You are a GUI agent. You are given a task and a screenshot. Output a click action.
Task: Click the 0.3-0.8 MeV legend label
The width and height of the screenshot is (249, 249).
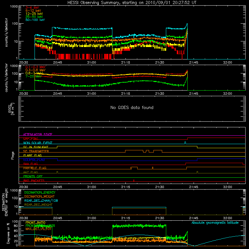tap(35, 70)
